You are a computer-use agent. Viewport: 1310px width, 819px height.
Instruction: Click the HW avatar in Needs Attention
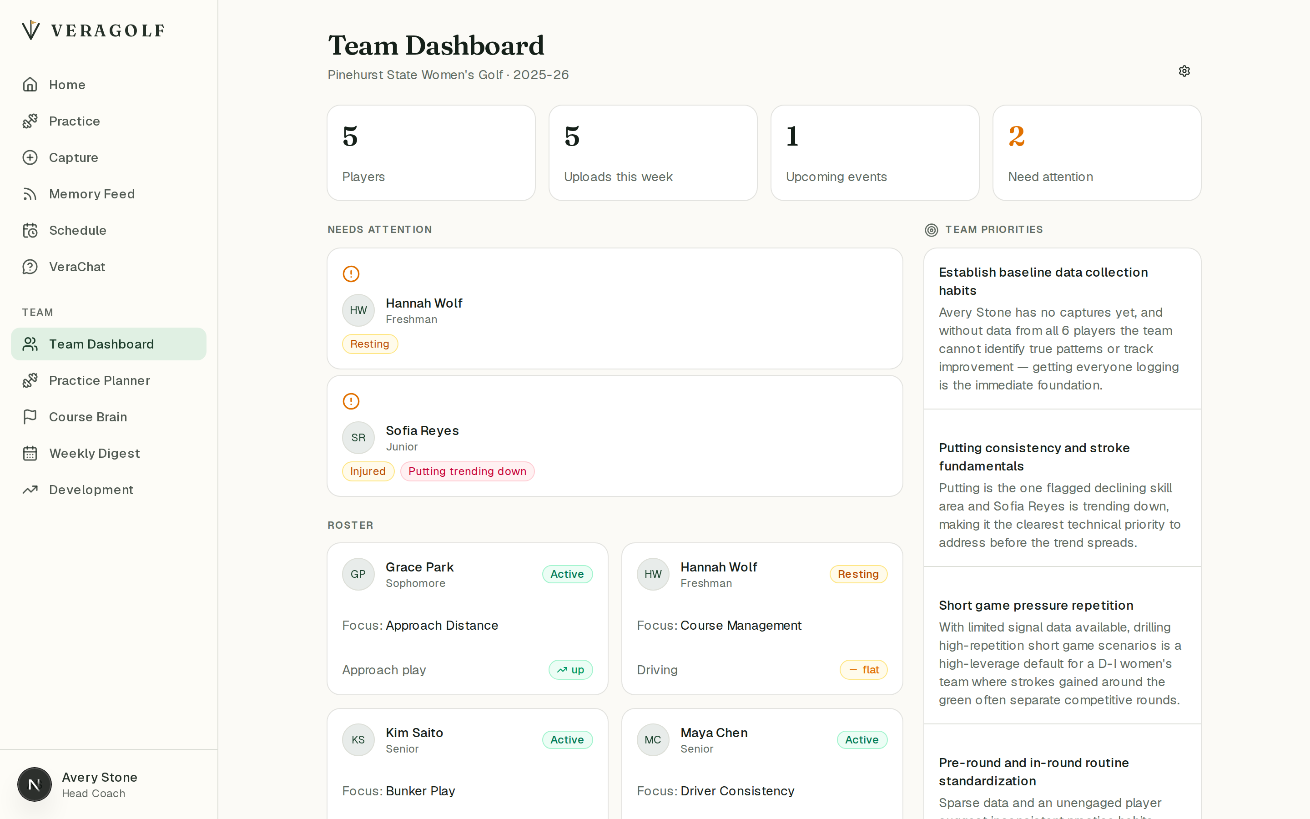point(358,310)
